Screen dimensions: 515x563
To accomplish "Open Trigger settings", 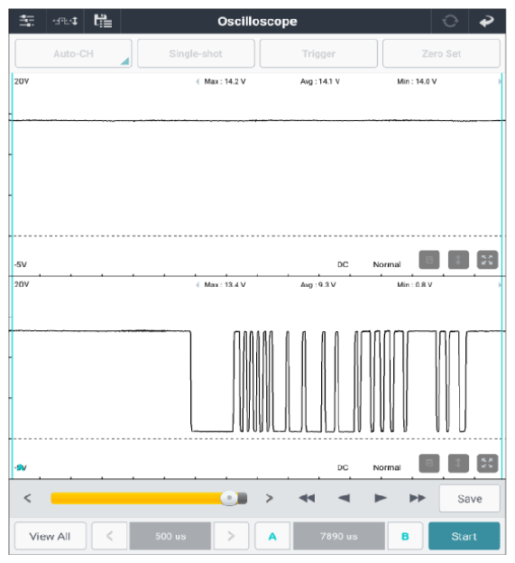I will coord(318,53).
